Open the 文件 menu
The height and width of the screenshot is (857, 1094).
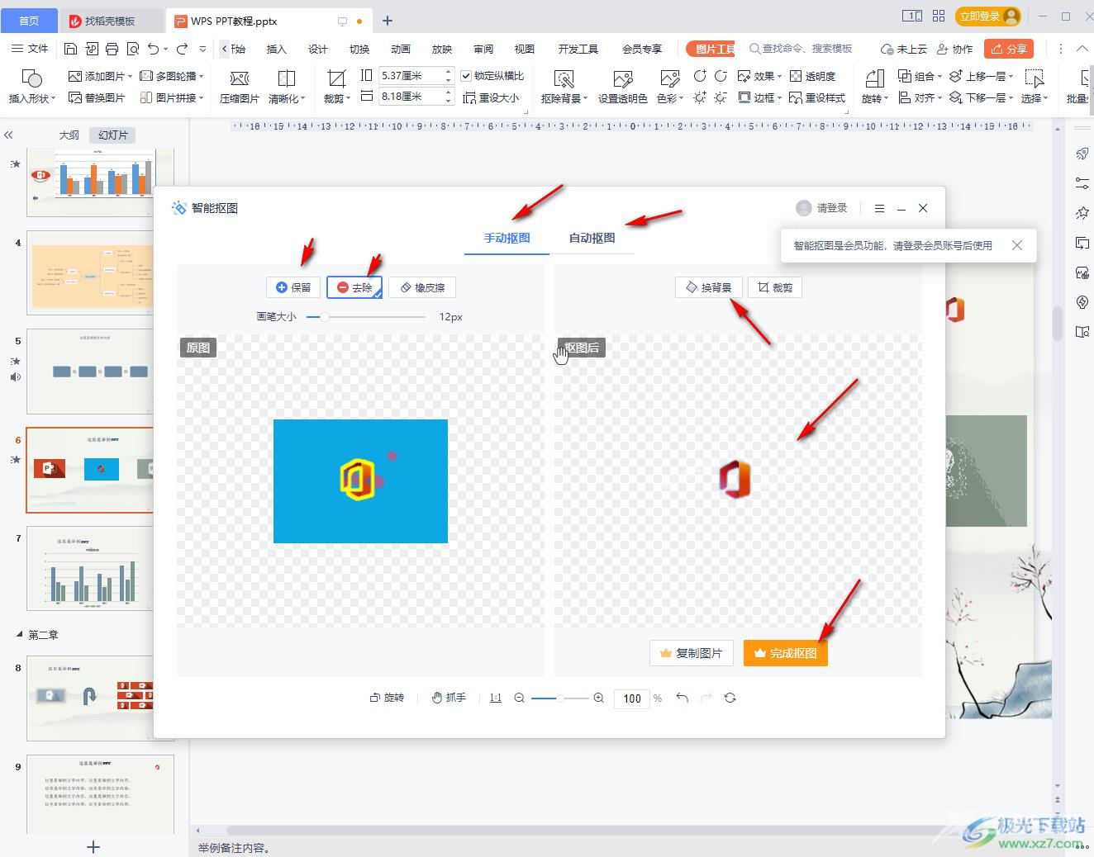tap(31, 49)
